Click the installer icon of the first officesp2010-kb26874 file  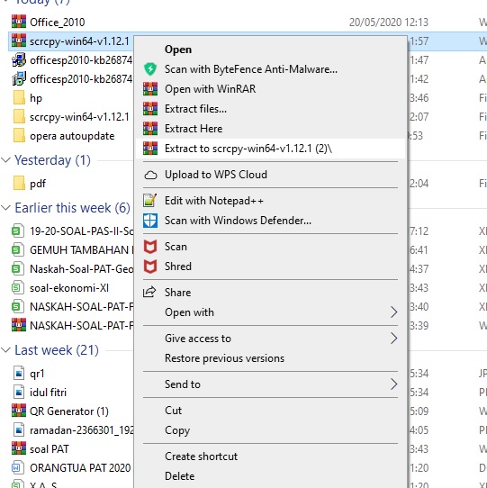pos(19,59)
